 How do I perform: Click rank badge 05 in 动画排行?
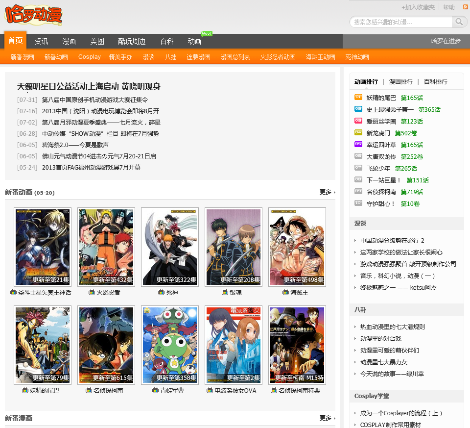tap(358, 144)
